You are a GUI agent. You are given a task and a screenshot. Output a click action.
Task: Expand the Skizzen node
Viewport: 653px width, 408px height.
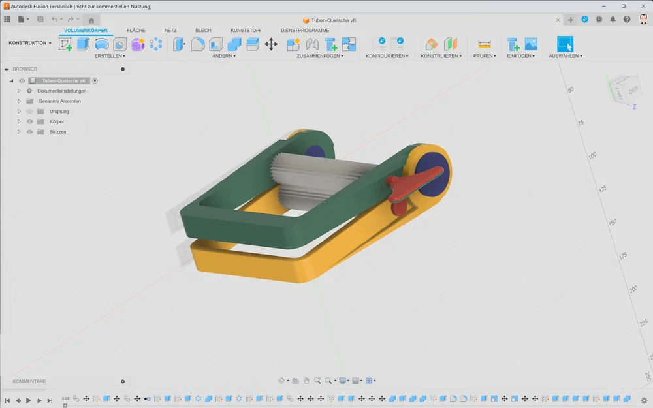[x=19, y=132]
